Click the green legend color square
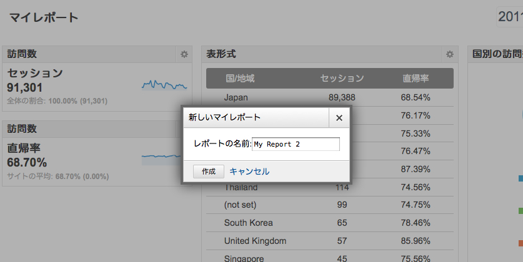The height and width of the screenshot is (262, 523). (x=521, y=211)
